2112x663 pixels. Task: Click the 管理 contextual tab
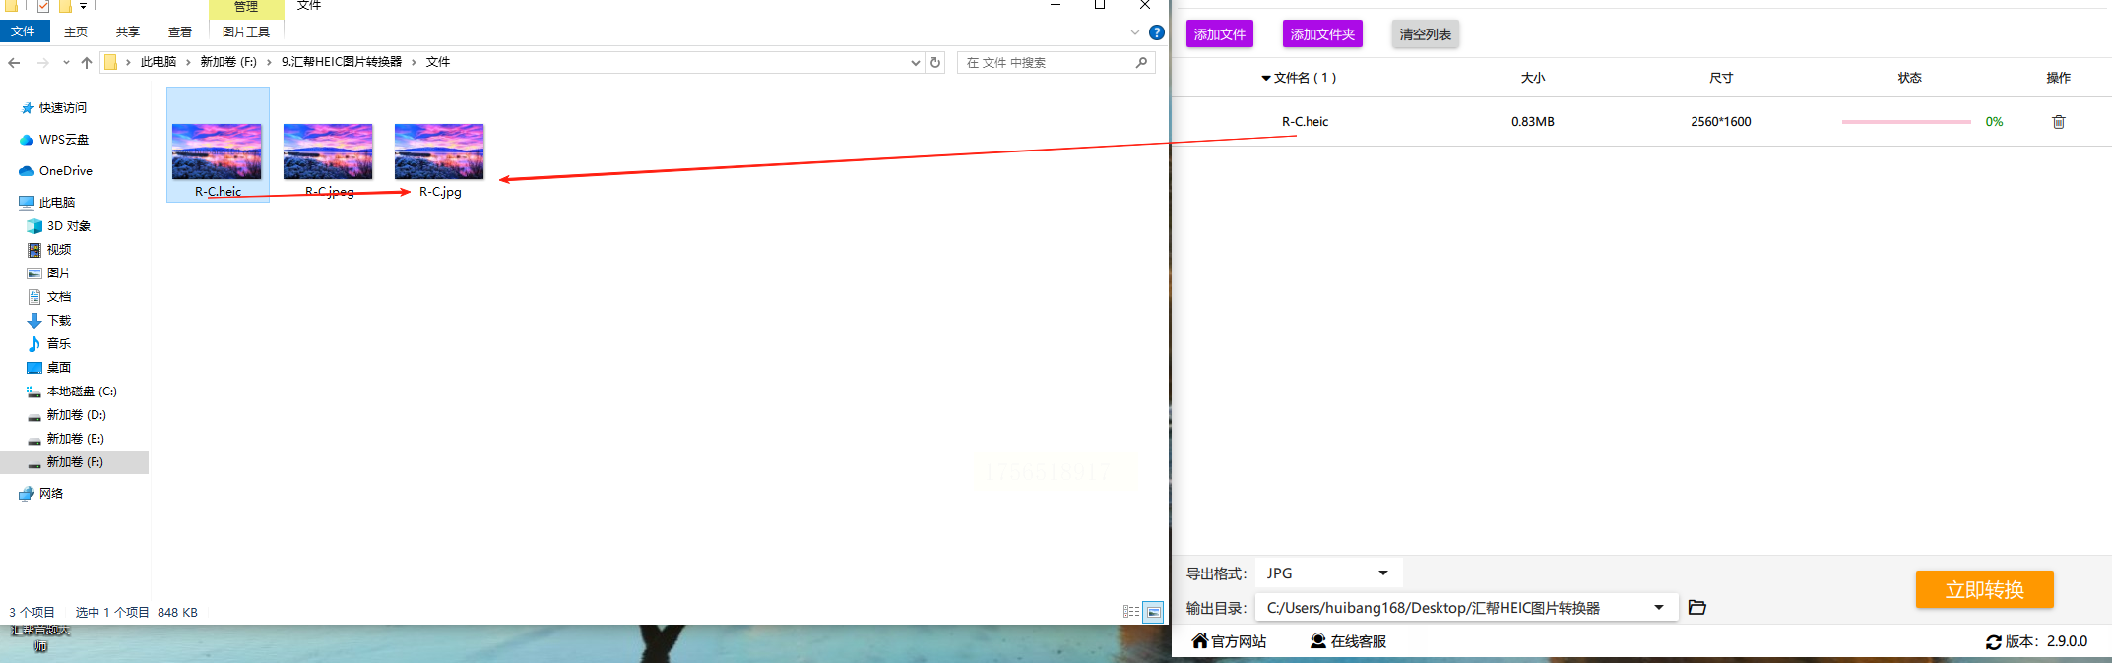246,7
